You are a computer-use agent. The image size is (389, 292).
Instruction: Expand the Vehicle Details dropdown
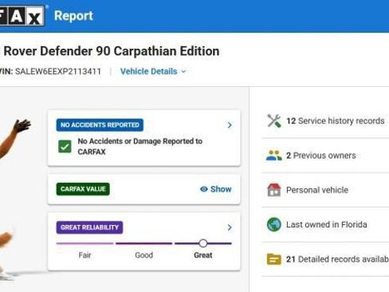pos(153,71)
